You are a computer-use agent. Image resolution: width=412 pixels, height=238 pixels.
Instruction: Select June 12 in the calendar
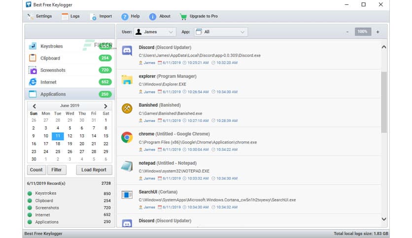(x=69, y=136)
